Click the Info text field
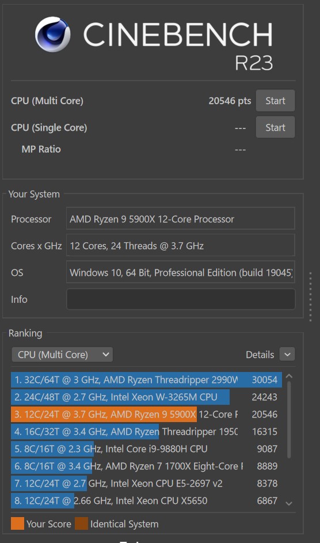The image size is (320, 543). pos(181,299)
